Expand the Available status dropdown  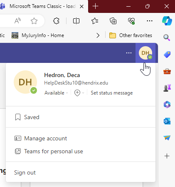point(56,93)
